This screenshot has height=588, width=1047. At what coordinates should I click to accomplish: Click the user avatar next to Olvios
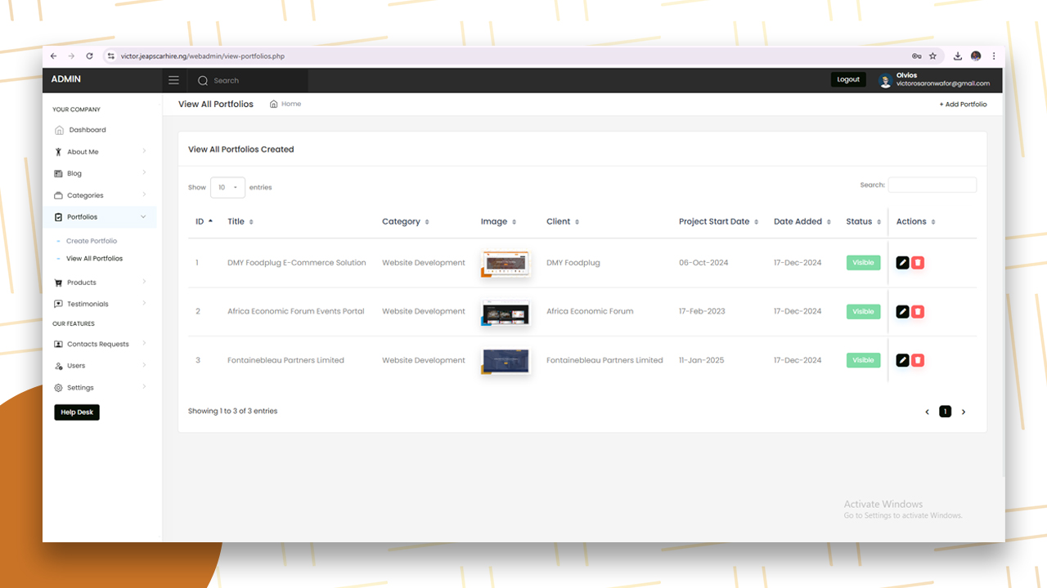[885, 81]
